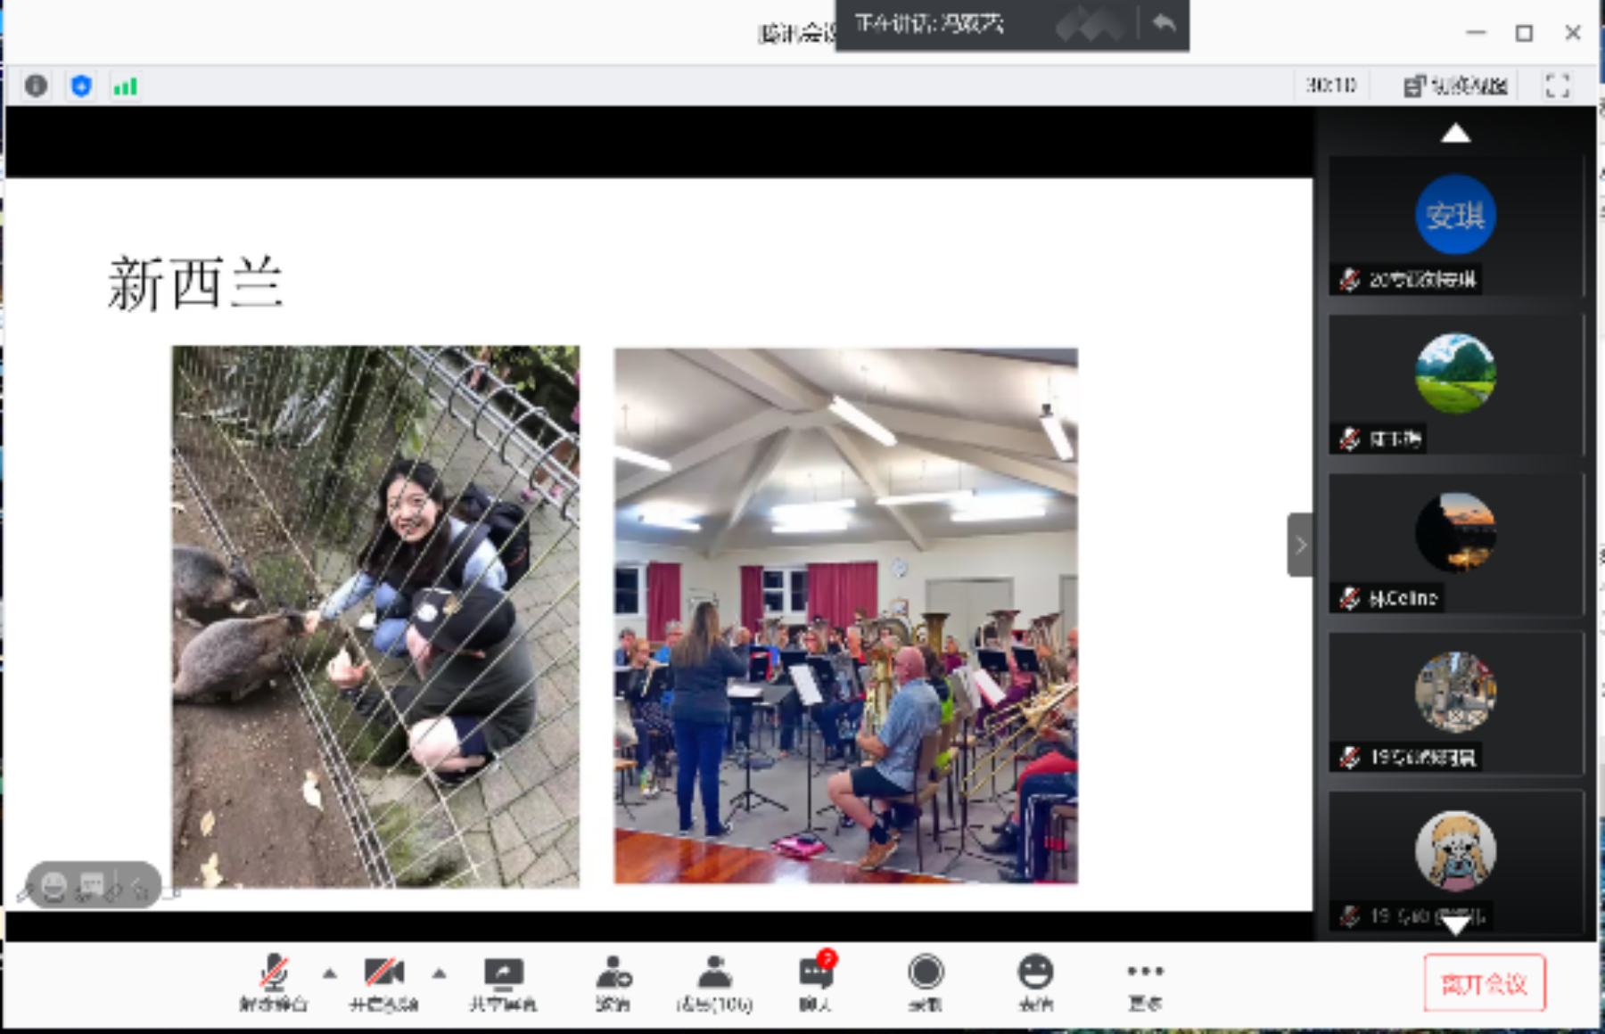Collapse the participant video side panel
The height and width of the screenshot is (1034, 1605).
1299,545
